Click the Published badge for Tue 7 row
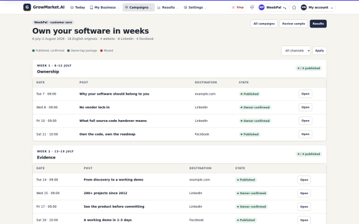The image size is (359, 224). click(249, 94)
